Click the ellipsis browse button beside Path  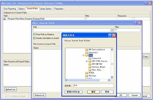click(x=112, y=30)
